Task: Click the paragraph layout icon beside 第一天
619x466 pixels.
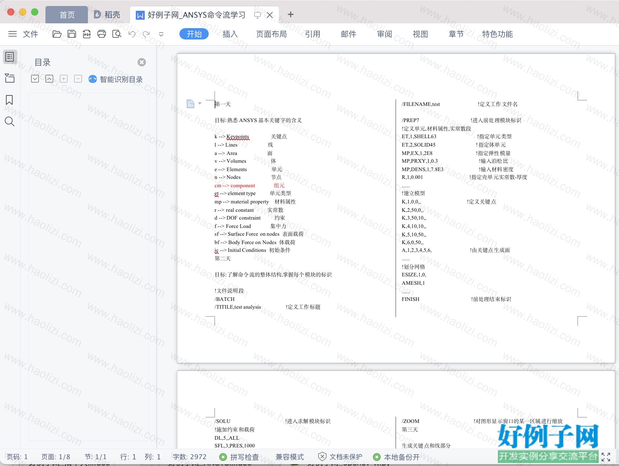Action: (190, 104)
